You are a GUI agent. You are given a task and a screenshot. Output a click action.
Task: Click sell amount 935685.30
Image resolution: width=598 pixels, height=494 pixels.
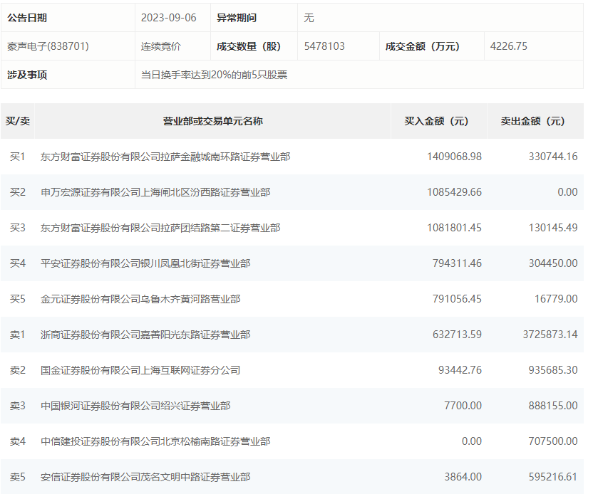553,370
